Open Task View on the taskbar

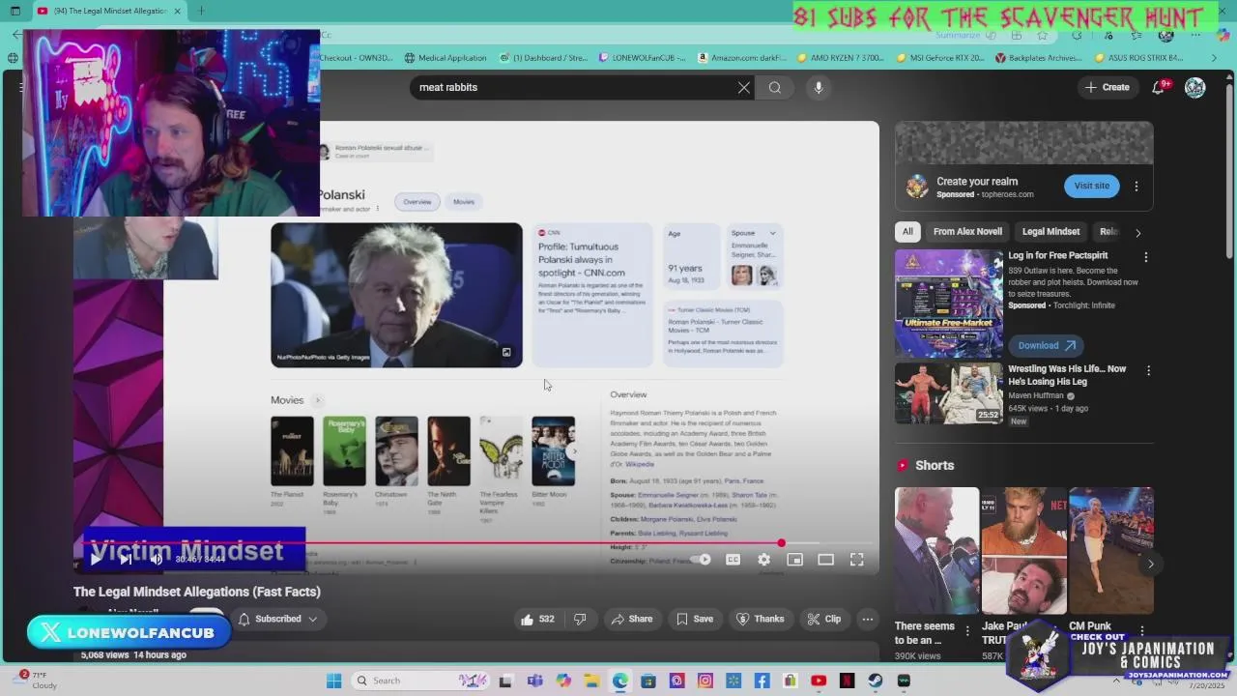[x=505, y=681]
